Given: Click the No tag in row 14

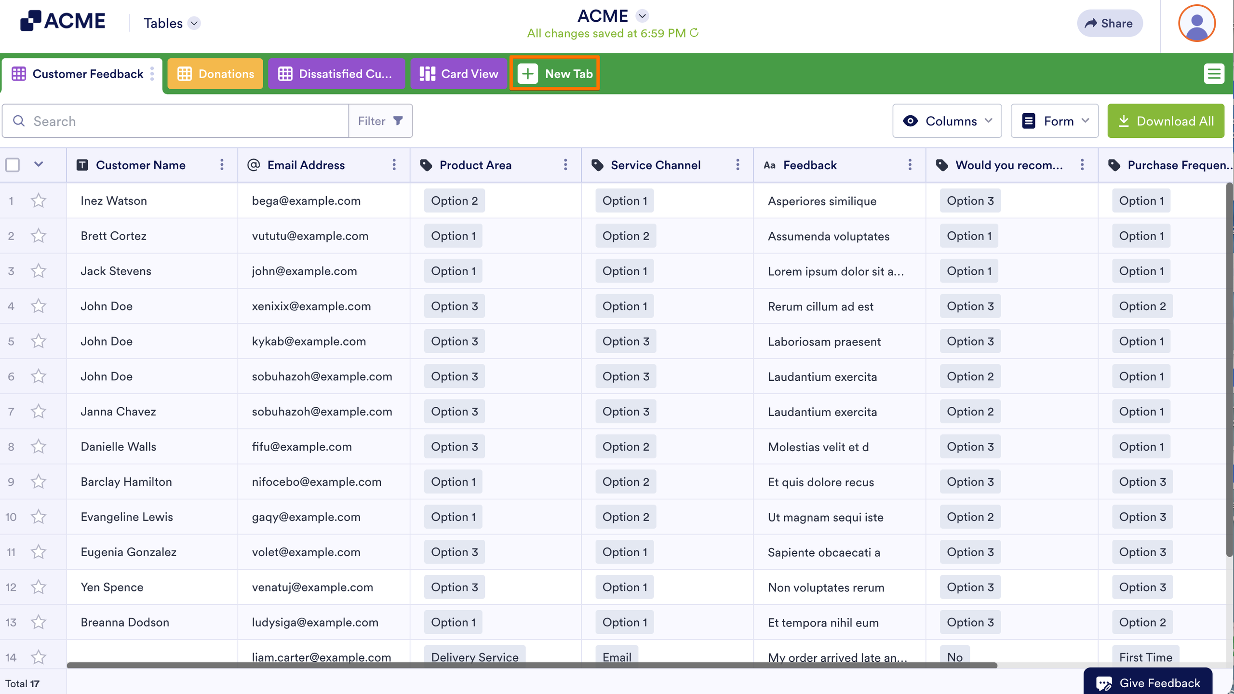Looking at the screenshot, I should (954, 656).
